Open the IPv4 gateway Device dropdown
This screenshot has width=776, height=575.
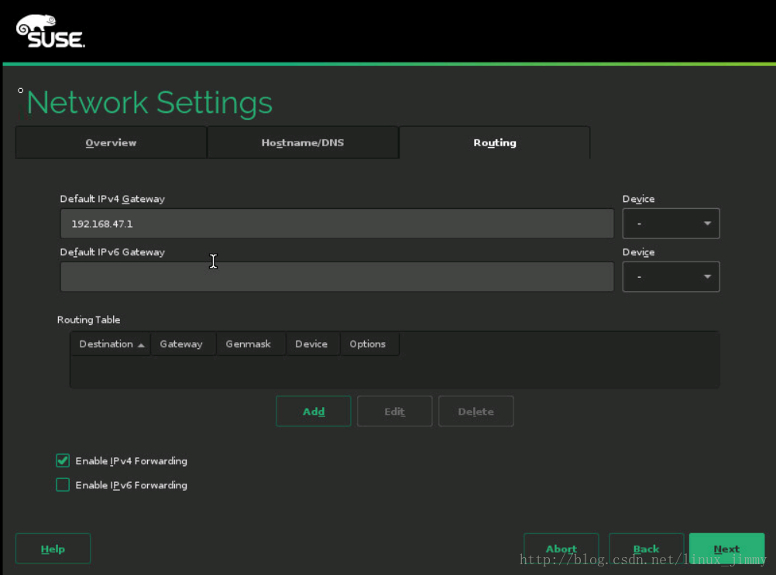[x=671, y=224]
